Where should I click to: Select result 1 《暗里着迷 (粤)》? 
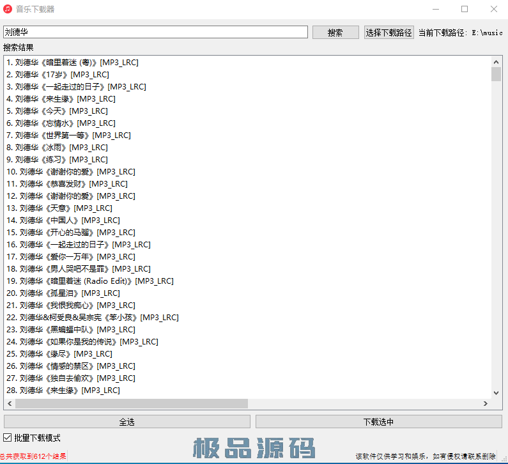point(72,63)
